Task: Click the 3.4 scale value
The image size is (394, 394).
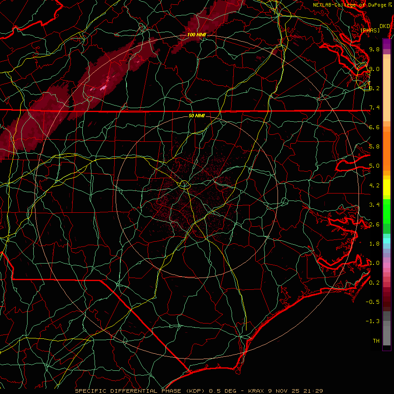Action: pyautogui.click(x=374, y=205)
